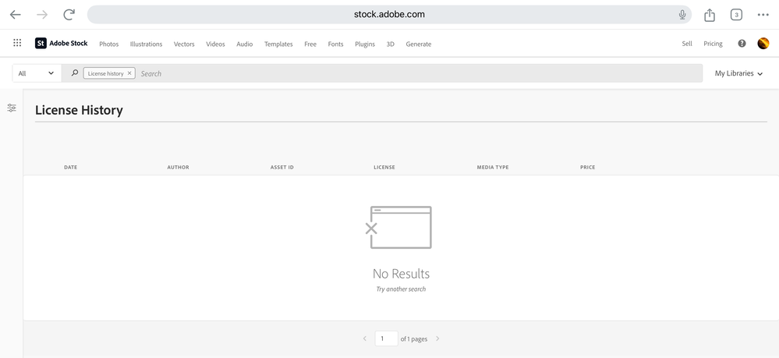The width and height of the screenshot is (779, 358).
Task: Open the My Libraries dropdown
Action: pyautogui.click(x=738, y=73)
